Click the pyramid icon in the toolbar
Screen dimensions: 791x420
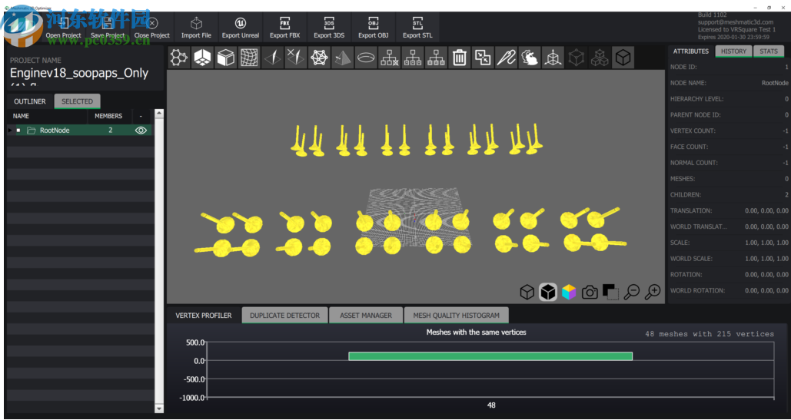tap(343, 58)
